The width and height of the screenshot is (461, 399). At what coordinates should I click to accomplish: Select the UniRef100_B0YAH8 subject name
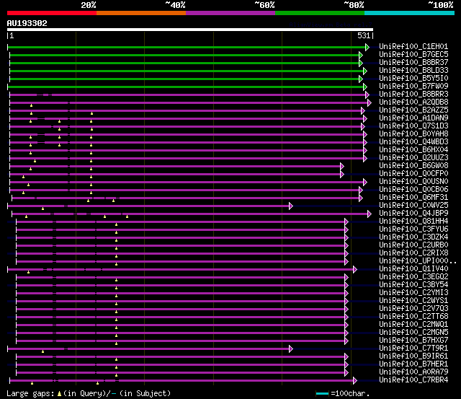(x=413, y=134)
